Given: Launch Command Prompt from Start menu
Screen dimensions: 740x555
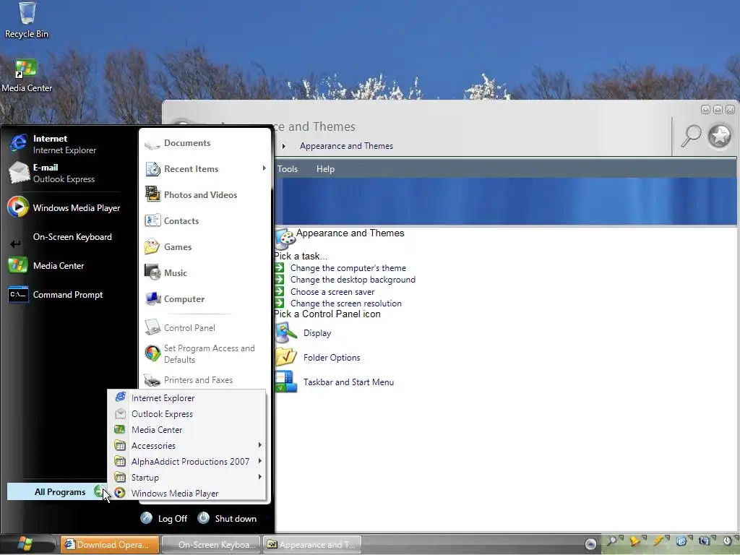Looking at the screenshot, I should [56, 295].
